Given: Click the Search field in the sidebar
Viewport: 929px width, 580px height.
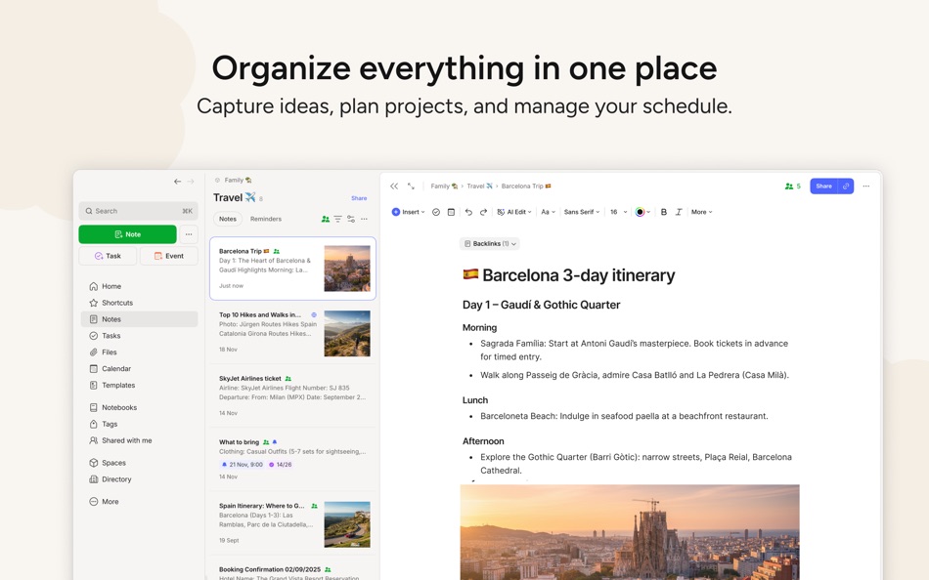Looking at the screenshot, I should pos(137,211).
